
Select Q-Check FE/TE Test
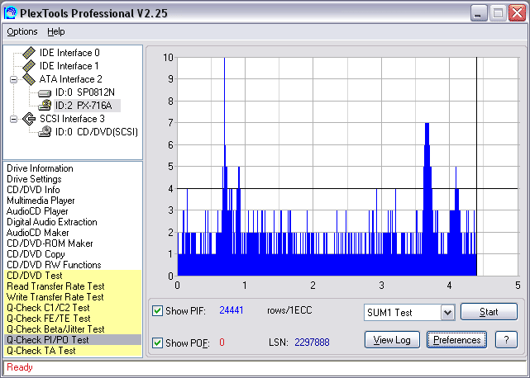[73, 319]
